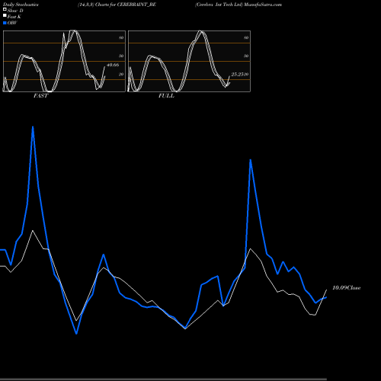The width and height of the screenshot is (381, 381).
Task: Select the 'Slow D' legend label
Action: [15, 11]
